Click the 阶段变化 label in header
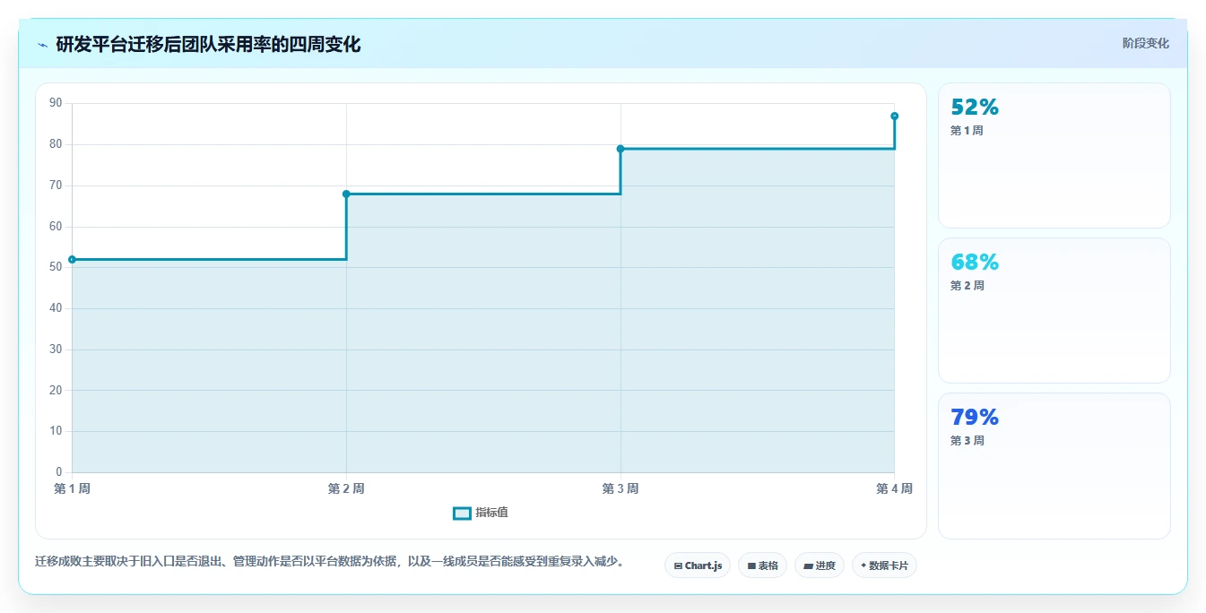1206x613 pixels. 1145,43
